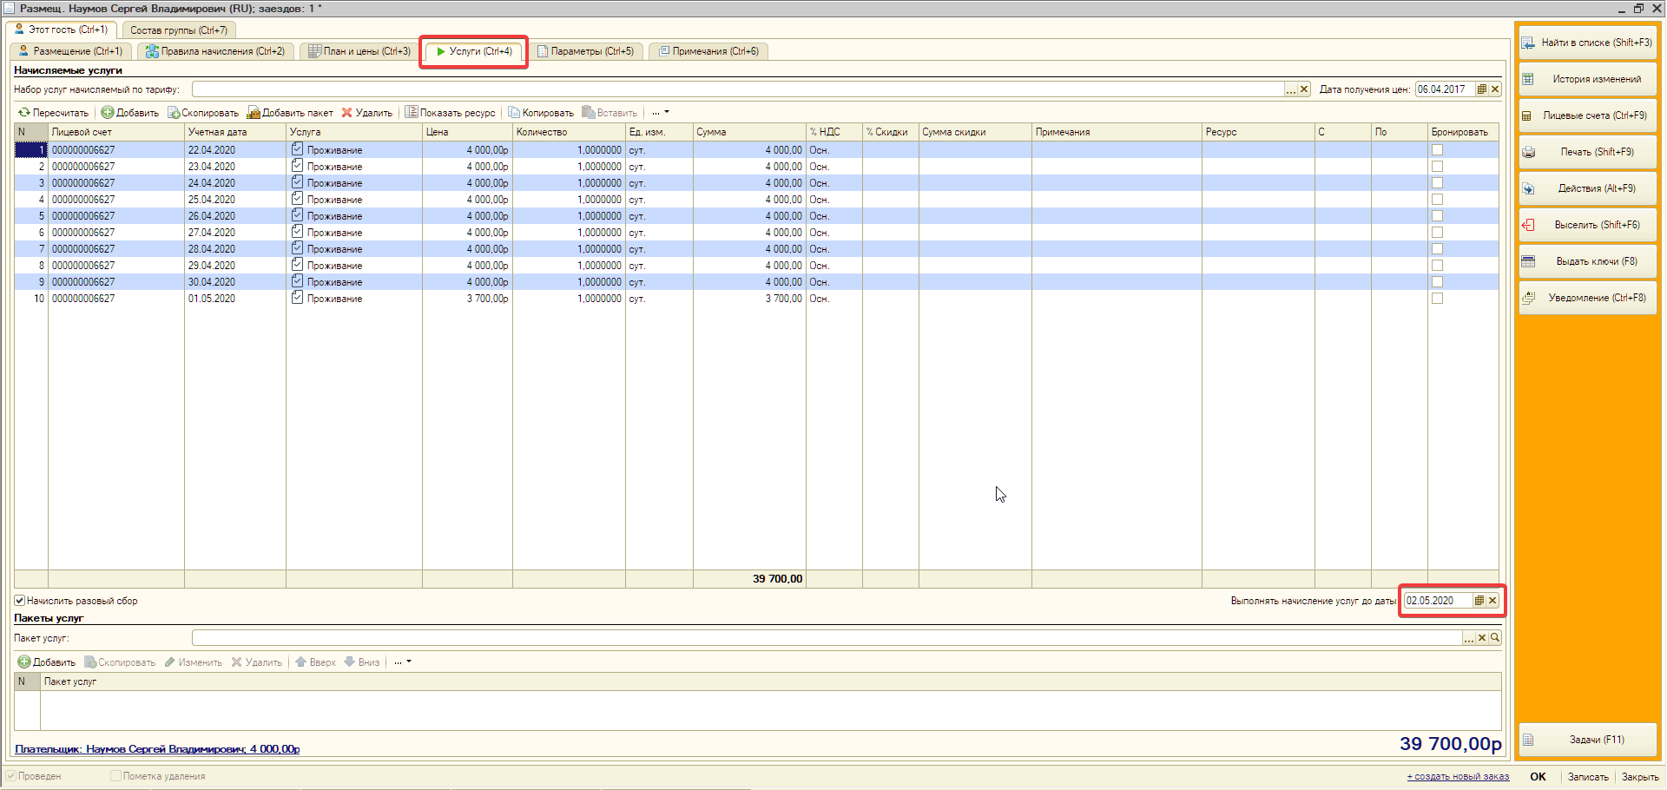Viewport: 1667px width, 790px height.
Task: Check Бронировать box for row 22.04.2020
Action: click(x=1437, y=150)
